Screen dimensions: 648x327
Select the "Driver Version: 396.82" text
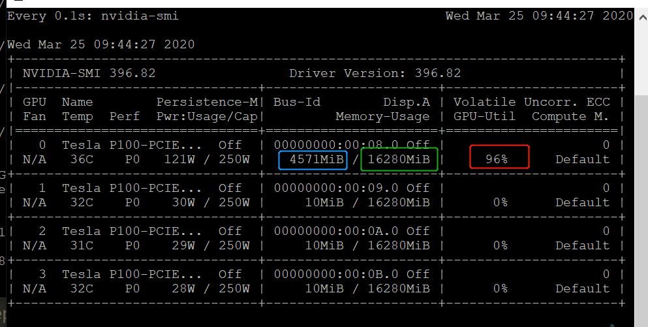pos(375,73)
